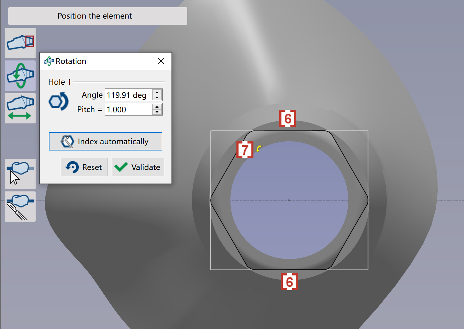Activate the translate element tool with green arrow
The width and height of the screenshot is (464, 329).
pyautogui.click(x=20, y=108)
